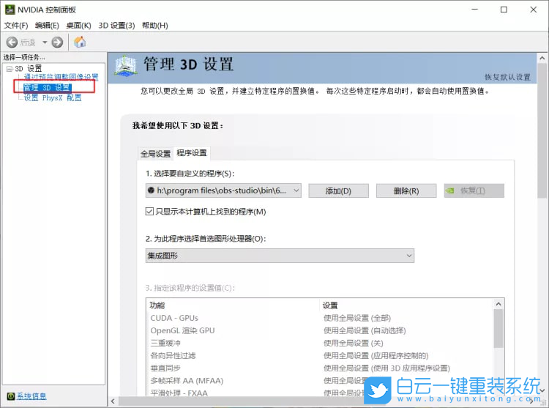Click the main panel vertical scrollbar thumb

542,130
